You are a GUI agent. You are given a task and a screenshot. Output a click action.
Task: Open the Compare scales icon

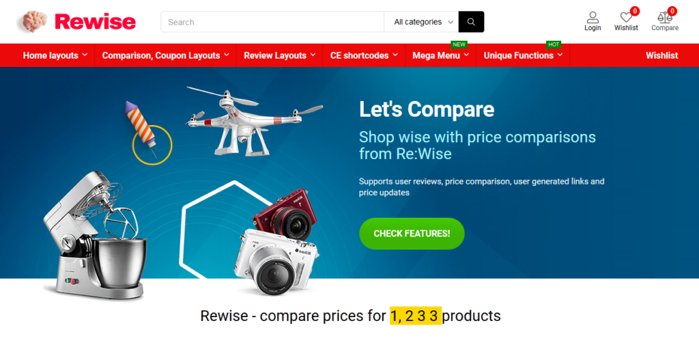coord(665,18)
